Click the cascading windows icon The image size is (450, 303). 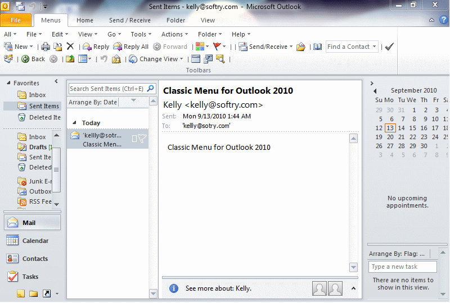pos(208,59)
